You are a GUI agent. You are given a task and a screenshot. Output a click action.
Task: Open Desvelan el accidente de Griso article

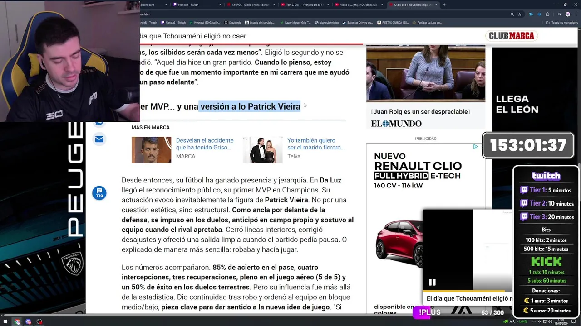[205, 144]
